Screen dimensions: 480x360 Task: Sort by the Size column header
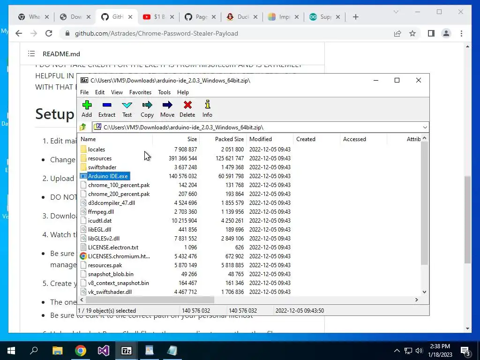[176, 139]
